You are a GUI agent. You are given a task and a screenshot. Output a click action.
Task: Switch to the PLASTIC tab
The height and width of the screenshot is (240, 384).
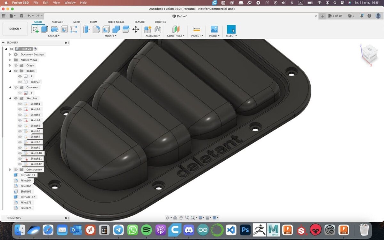pos(140,22)
